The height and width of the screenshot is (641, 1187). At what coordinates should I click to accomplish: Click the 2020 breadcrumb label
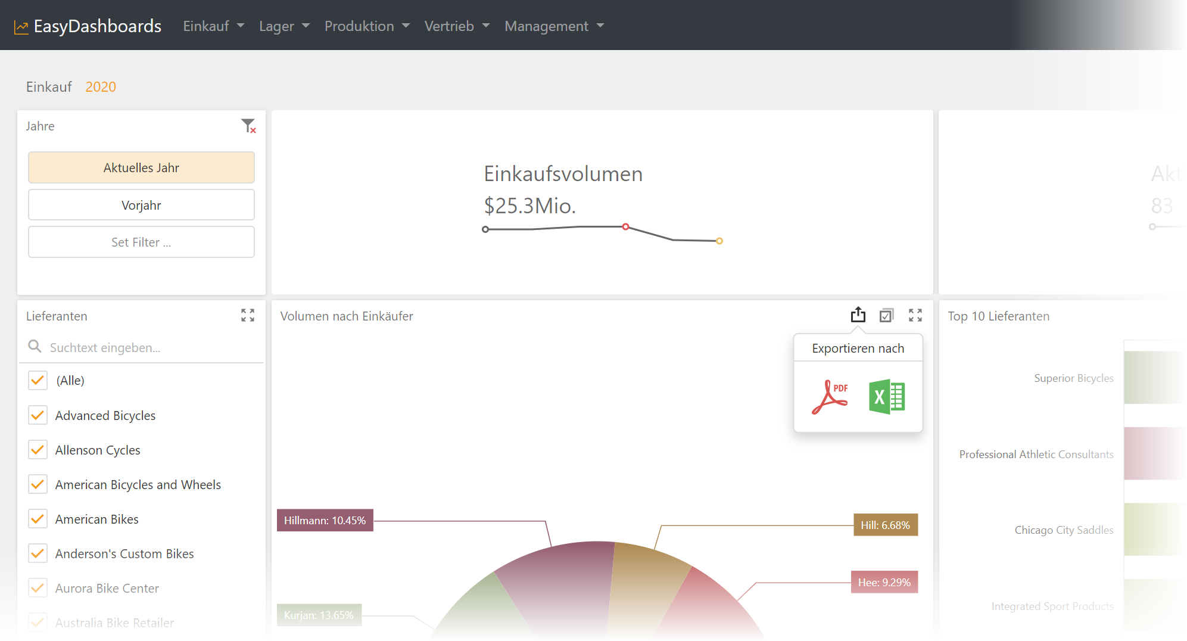pyautogui.click(x=101, y=87)
